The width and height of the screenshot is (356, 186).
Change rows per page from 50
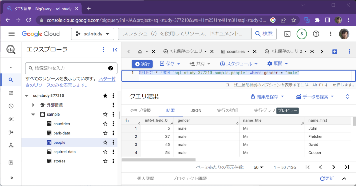[x=258, y=167]
